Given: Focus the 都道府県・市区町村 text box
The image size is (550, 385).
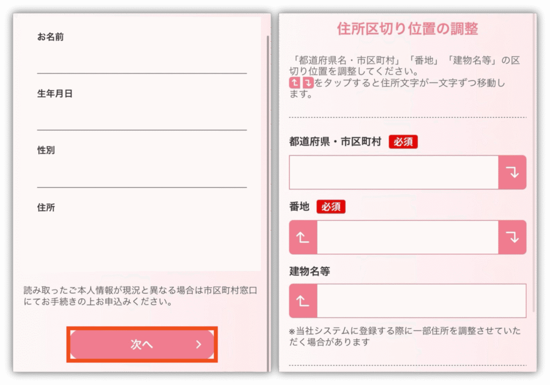Looking at the screenshot, I should pyautogui.click(x=394, y=173).
